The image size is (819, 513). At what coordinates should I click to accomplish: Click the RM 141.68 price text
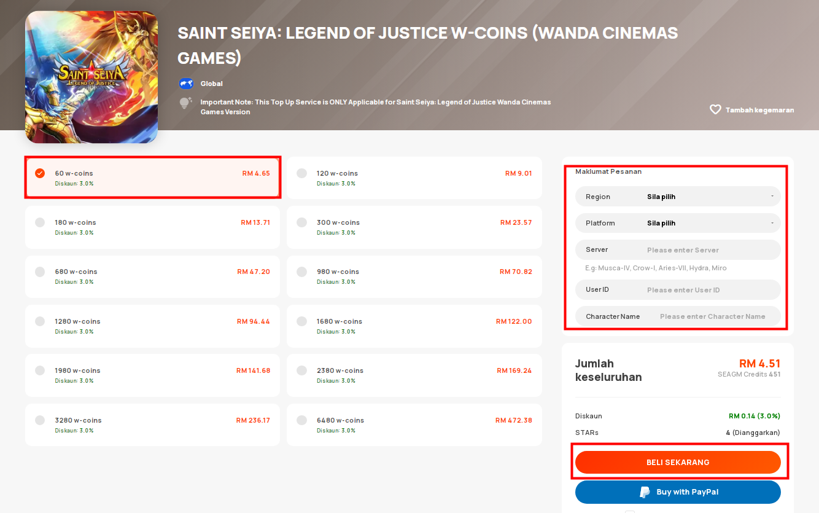coord(253,370)
